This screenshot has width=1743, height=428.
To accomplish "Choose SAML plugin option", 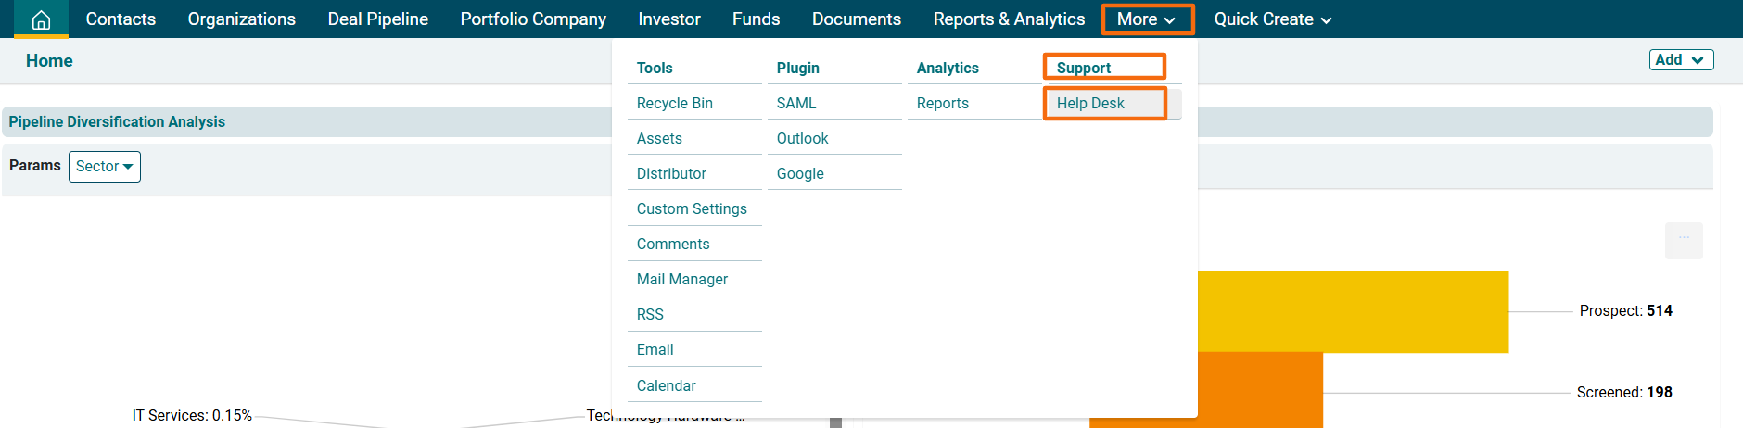I will click(x=796, y=104).
